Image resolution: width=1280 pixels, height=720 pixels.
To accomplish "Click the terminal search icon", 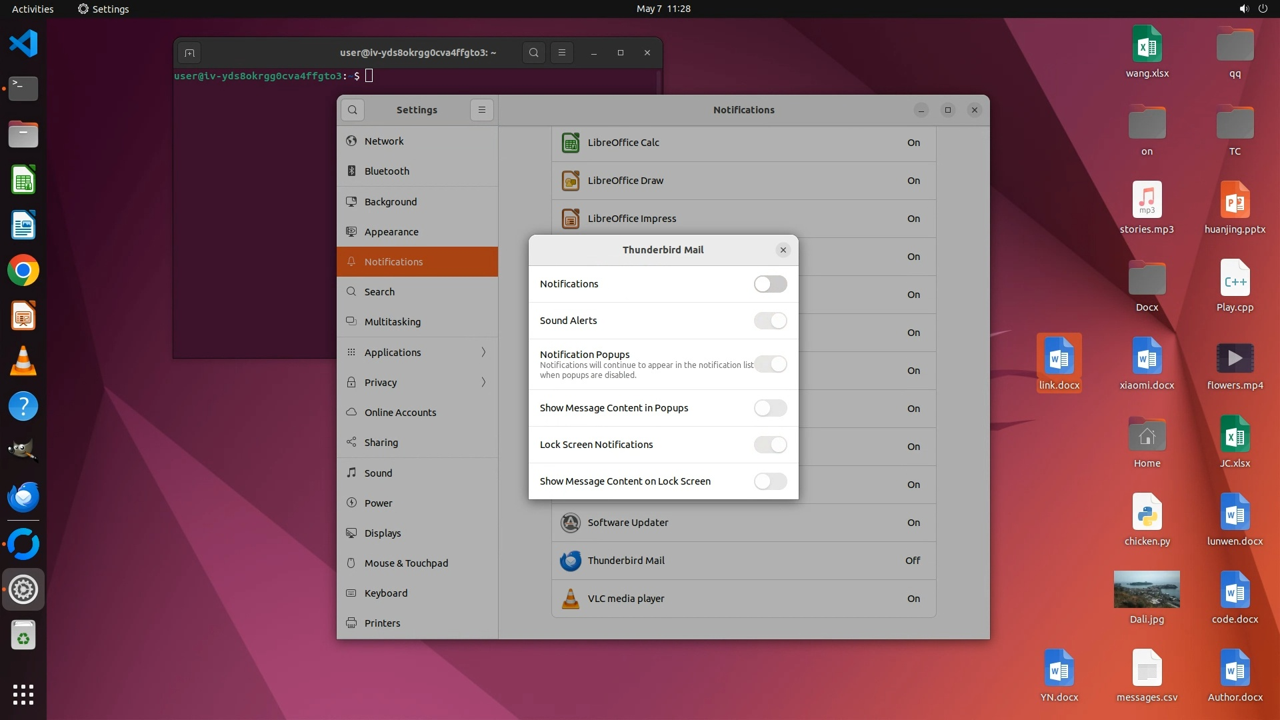I will pyautogui.click(x=533, y=53).
